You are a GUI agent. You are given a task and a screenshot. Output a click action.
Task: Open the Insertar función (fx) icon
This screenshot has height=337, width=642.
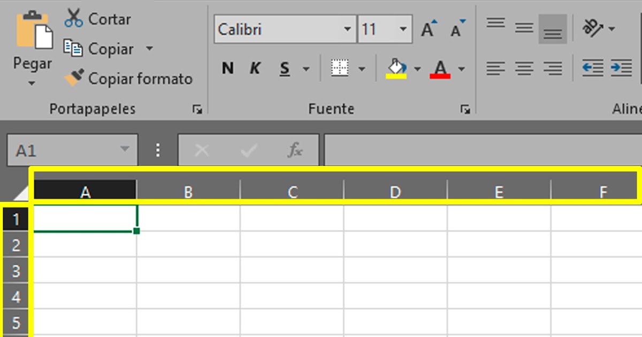point(294,150)
